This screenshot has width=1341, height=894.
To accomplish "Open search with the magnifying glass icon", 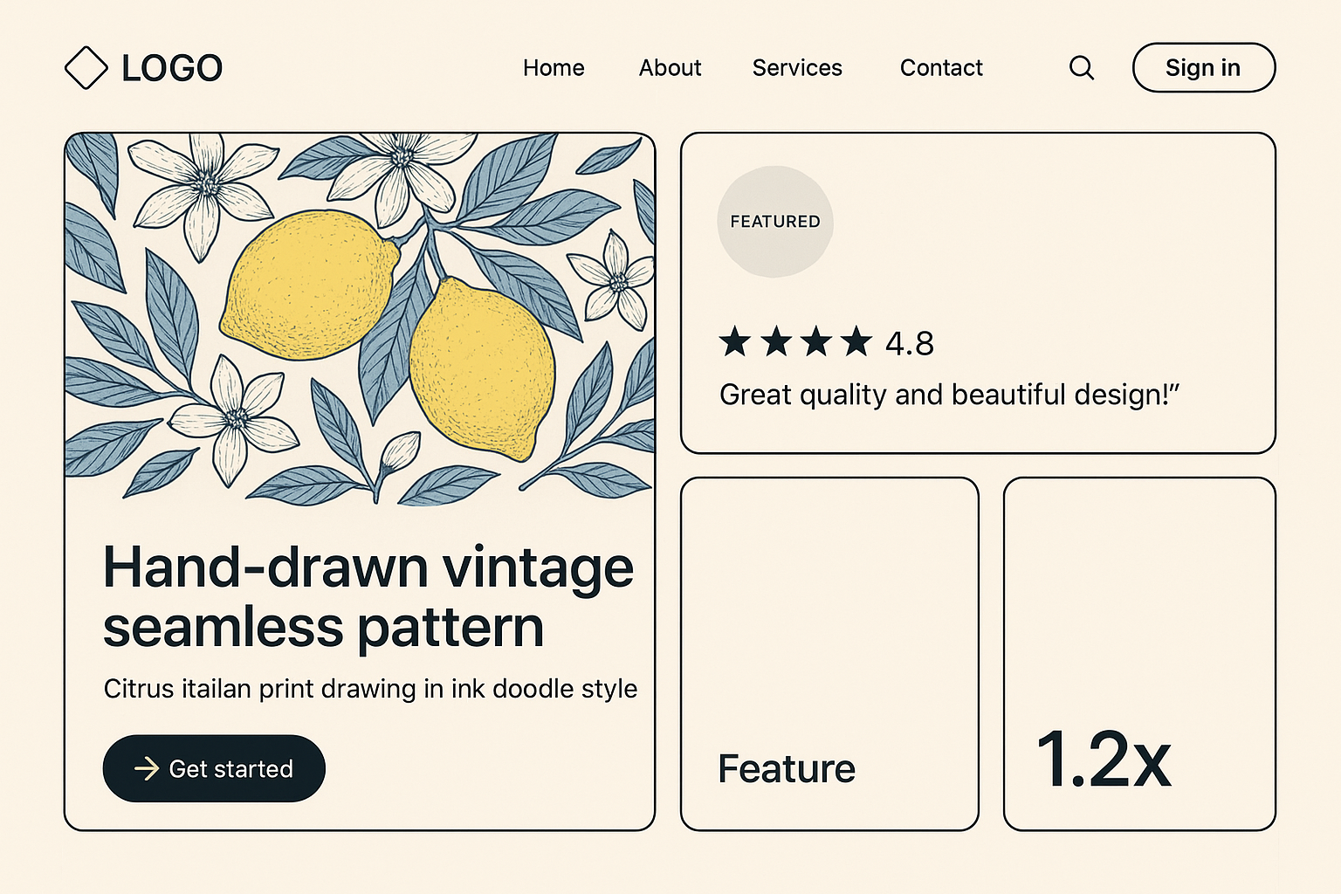I will coord(1082,68).
